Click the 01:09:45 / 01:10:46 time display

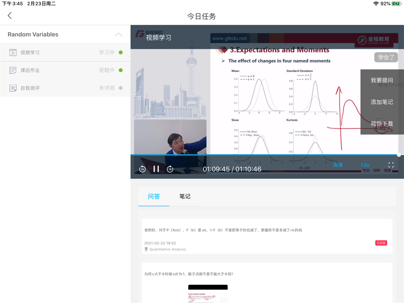click(232, 169)
